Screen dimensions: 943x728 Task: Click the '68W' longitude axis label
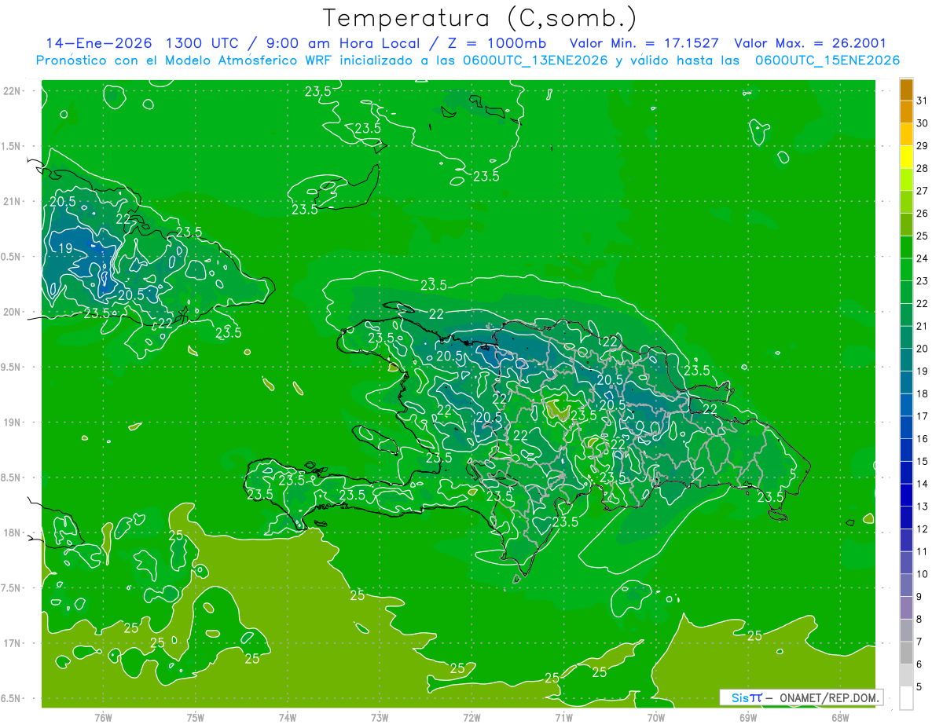pos(840,717)
